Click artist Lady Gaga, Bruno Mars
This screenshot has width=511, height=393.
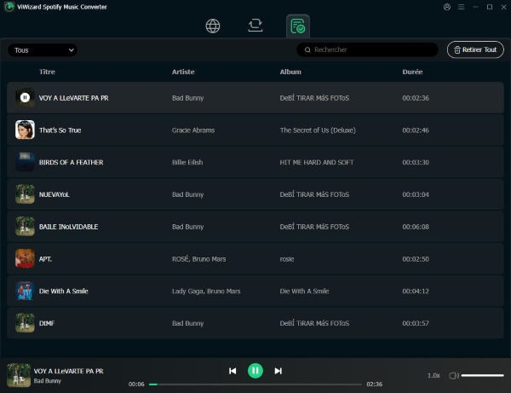206,292
